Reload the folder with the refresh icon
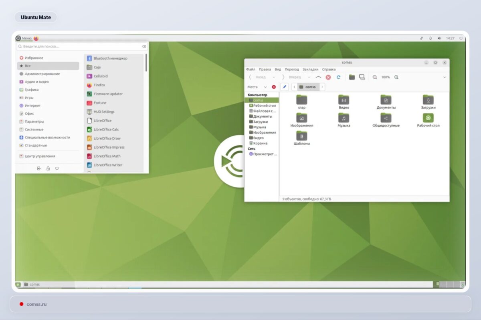481x320 pixels. 337,77
